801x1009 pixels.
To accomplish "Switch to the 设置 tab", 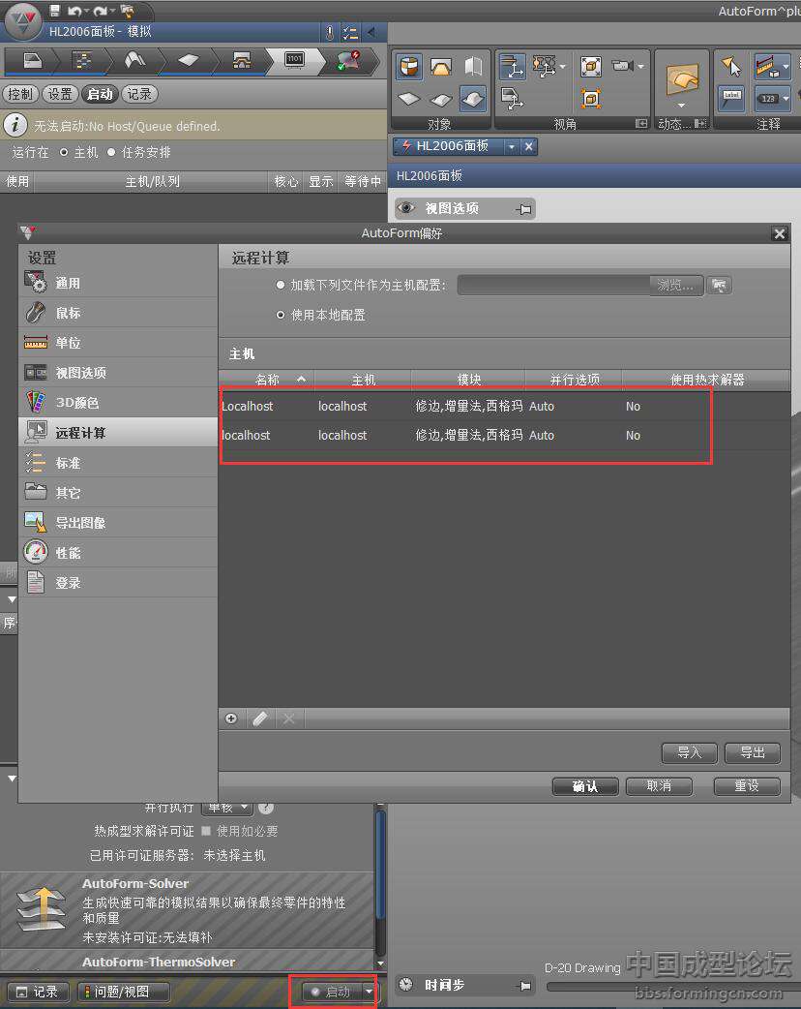I will [60, 94].
